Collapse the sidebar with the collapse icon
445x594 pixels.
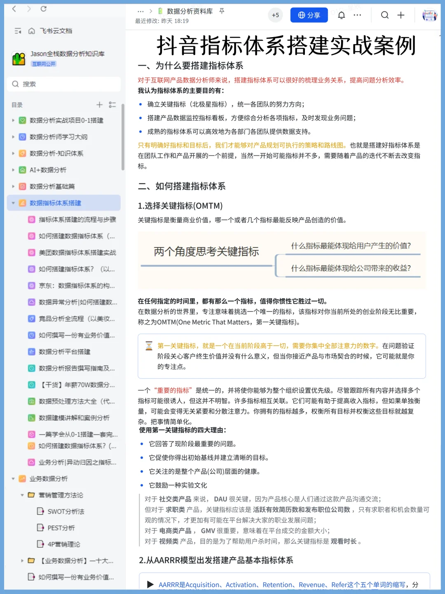(x=17, y=31)
